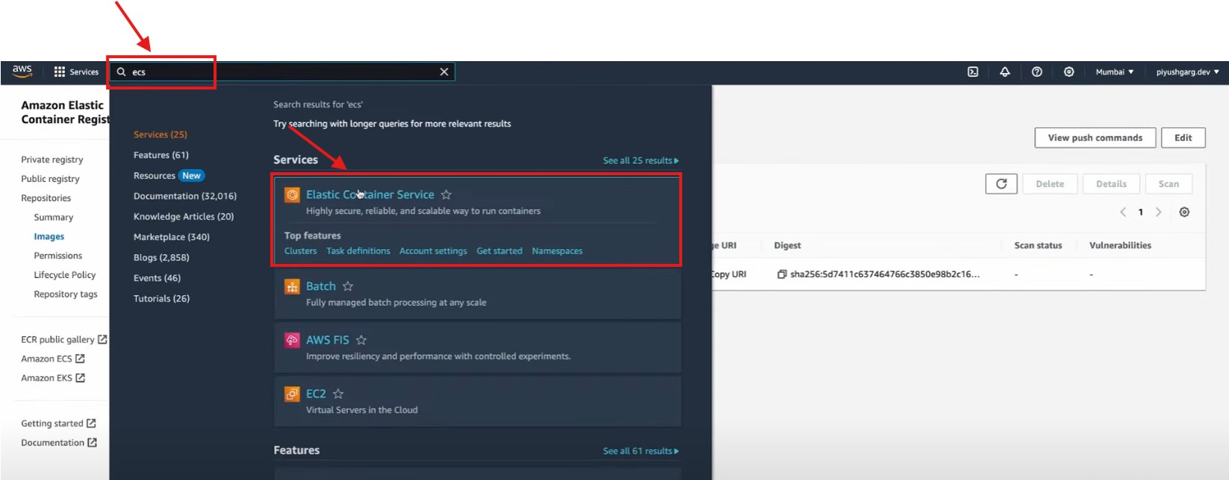1229x480 pixels.
Task: Favorite Elastic Container Service with star
Action: click(446, 195)
